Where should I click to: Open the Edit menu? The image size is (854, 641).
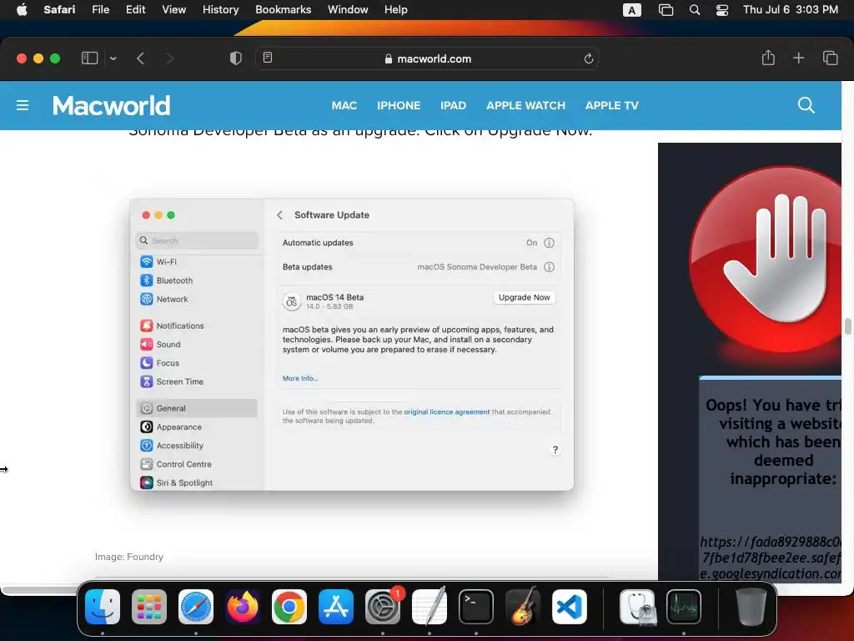tap(136, 10)
